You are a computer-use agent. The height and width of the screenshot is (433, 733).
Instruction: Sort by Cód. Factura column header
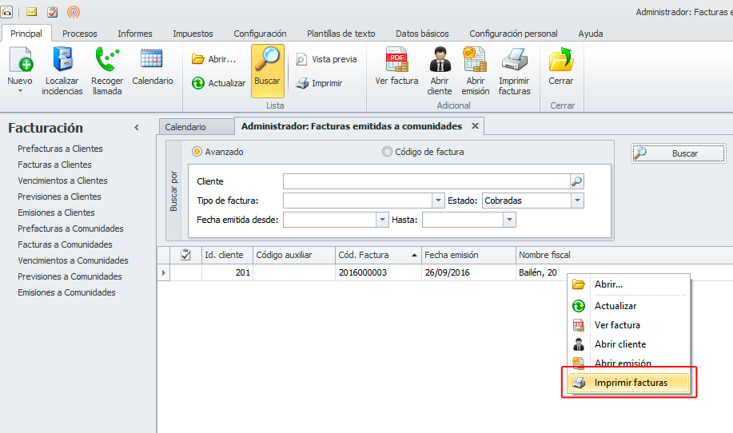point(378,255)
